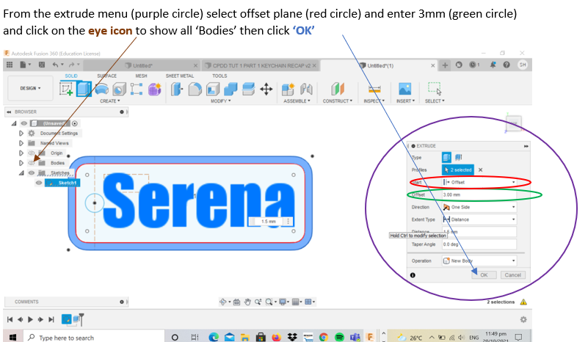This screenshot has height=342, width=588.
Task: Select the Fillet tool
Action: (x=195, y=90)
